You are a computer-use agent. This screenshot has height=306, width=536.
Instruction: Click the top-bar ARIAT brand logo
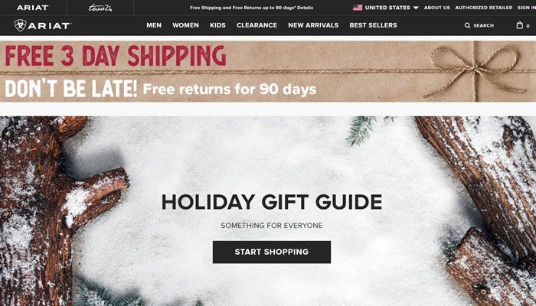33,8
